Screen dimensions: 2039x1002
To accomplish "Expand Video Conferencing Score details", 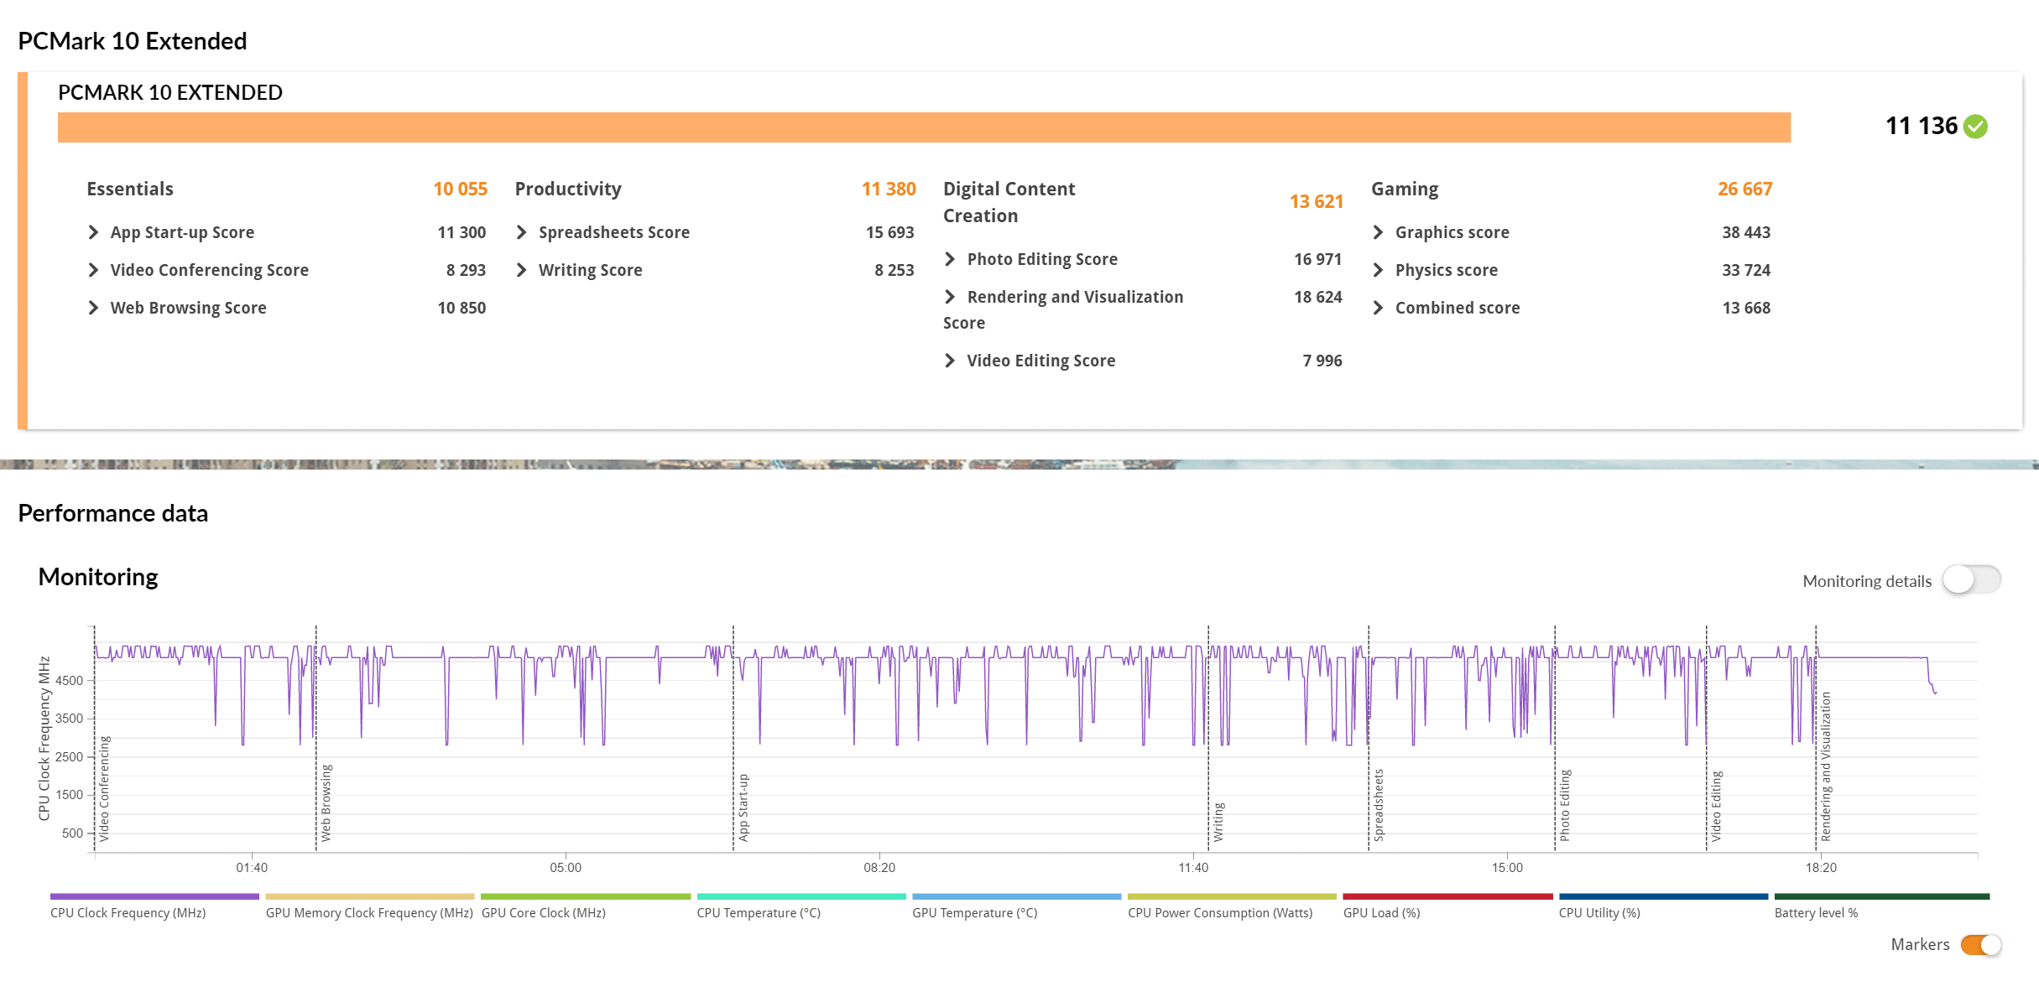I will click(93, 270).
